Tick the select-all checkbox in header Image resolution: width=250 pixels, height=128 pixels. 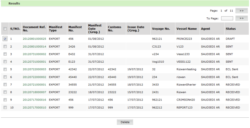tap(5, 29)
